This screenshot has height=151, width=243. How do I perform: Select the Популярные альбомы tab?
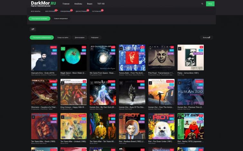39,19
